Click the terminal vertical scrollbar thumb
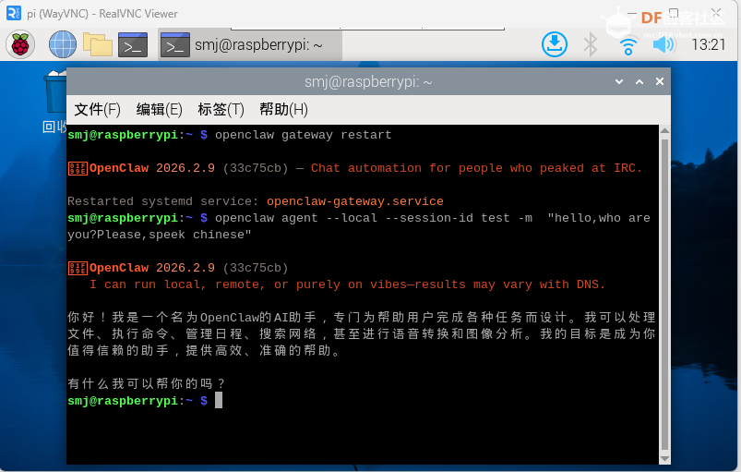 664,294
